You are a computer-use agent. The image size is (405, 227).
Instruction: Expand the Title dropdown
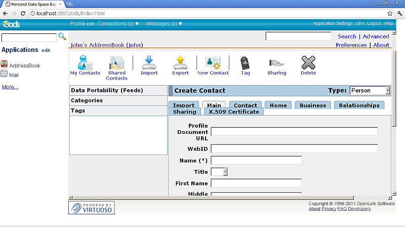pyautogui.click(x=219, y=172)
